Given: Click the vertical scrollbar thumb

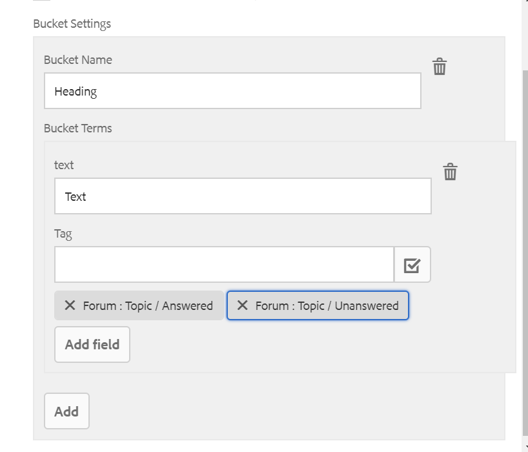Looking at the screenshot, I should click(x=524, y=252).
